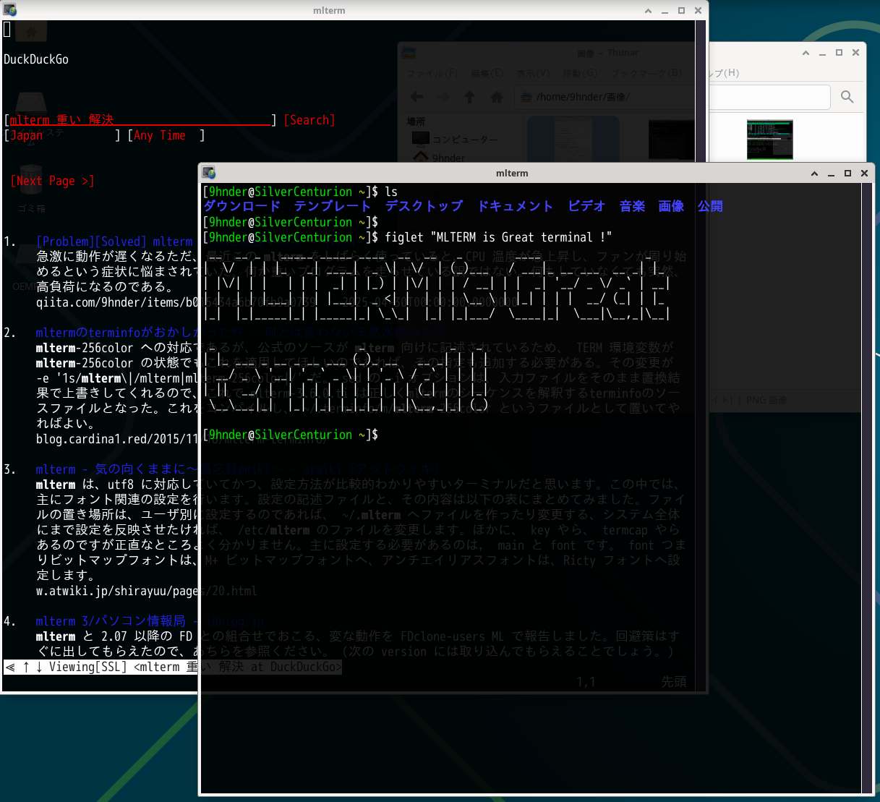Open ブックマーク(B) menu in Thunar
The image size is (880, 802).
pos(646,73)
